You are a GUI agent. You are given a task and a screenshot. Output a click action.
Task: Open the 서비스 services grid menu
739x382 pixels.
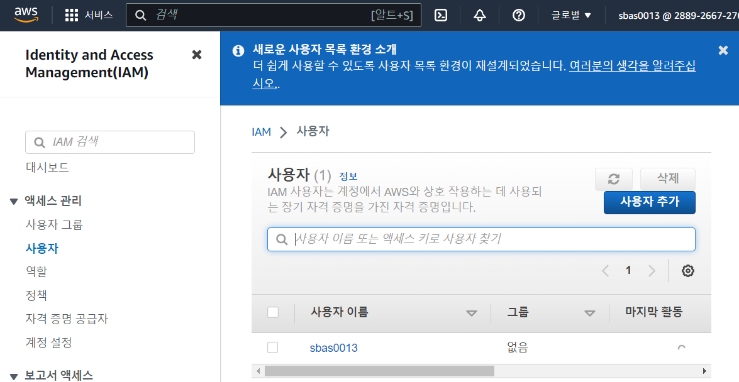point(89,15)
